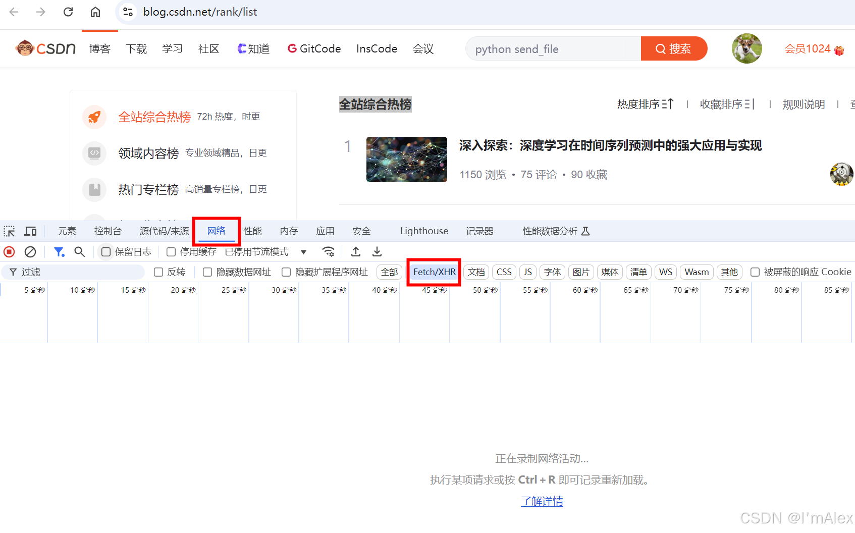
Task: Click the orange 搜索 button
Action: coord(674,48)
